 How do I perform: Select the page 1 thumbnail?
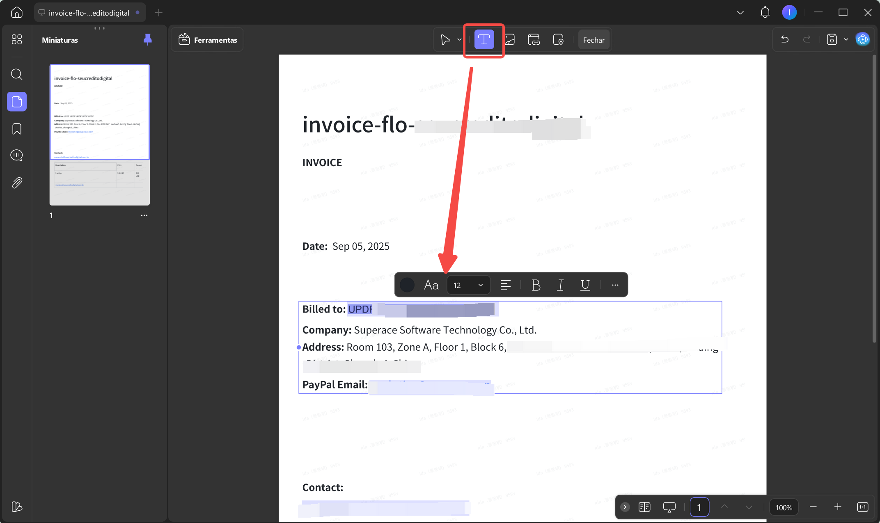[100, 135]
